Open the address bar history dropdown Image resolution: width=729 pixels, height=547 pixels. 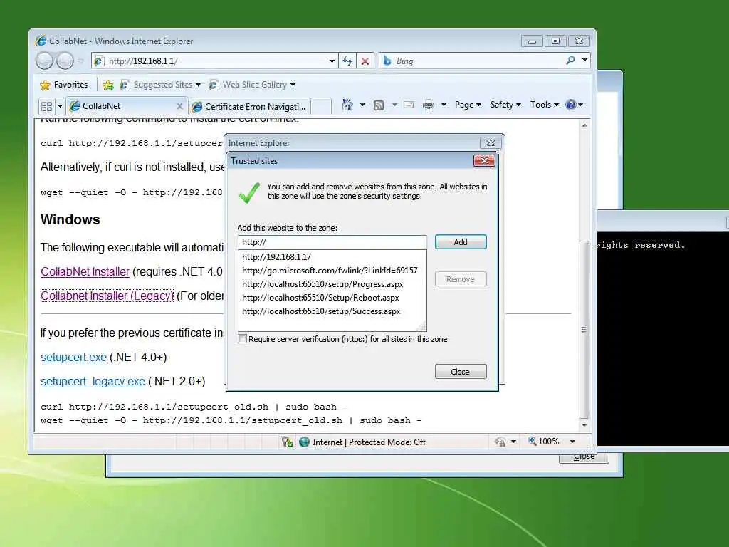[x=332, y=61]
